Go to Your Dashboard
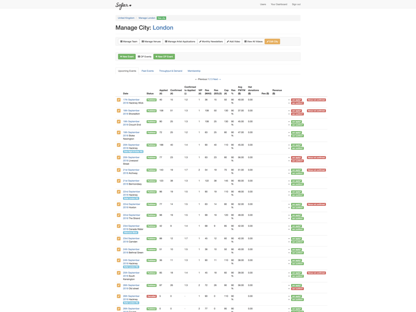Image resolution: width=416 pixels, height=312 pixels. tap(279, 4)
